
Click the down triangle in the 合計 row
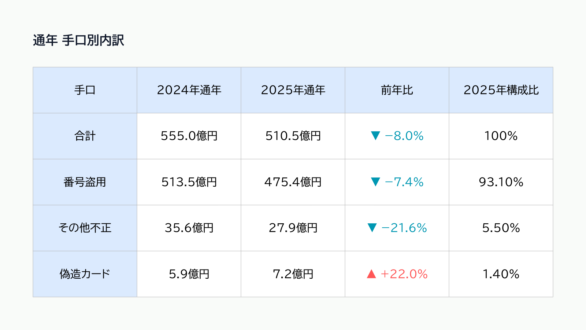pos(375,136)
